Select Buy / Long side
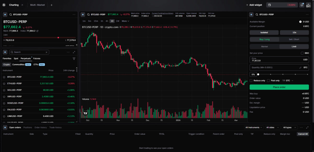This screenshot has height=152, width=314. [265, 39]
